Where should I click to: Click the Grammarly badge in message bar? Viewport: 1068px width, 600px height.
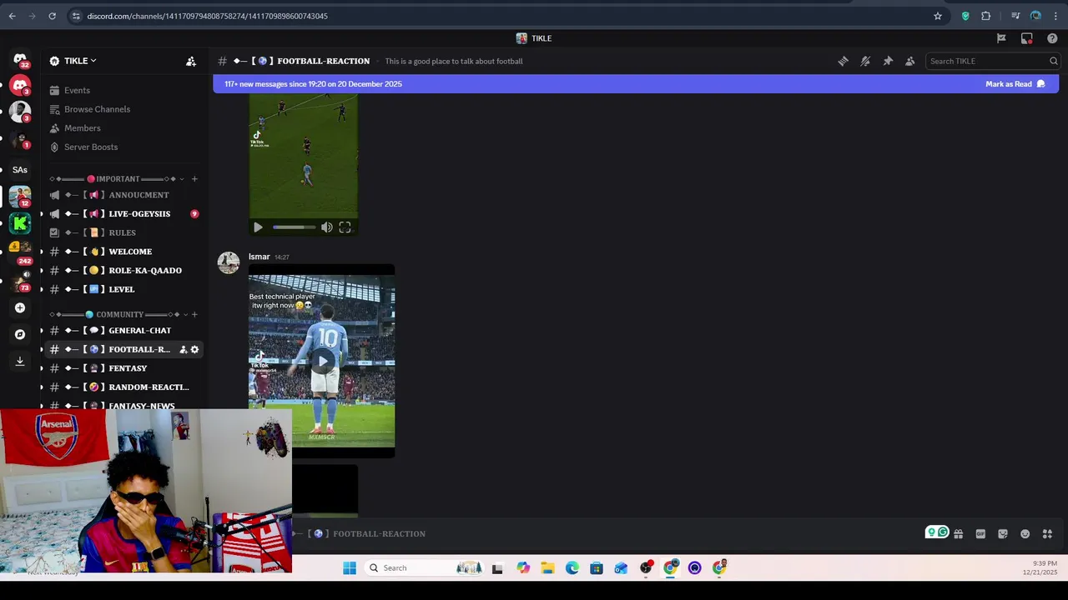coord(937,532)
